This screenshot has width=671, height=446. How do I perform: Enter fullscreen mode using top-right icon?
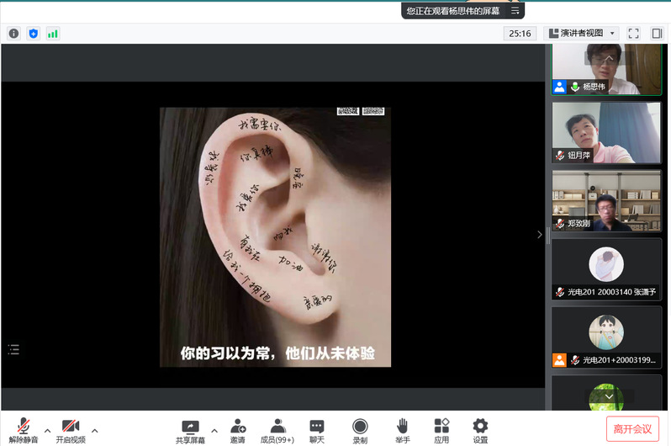(634, 34)
